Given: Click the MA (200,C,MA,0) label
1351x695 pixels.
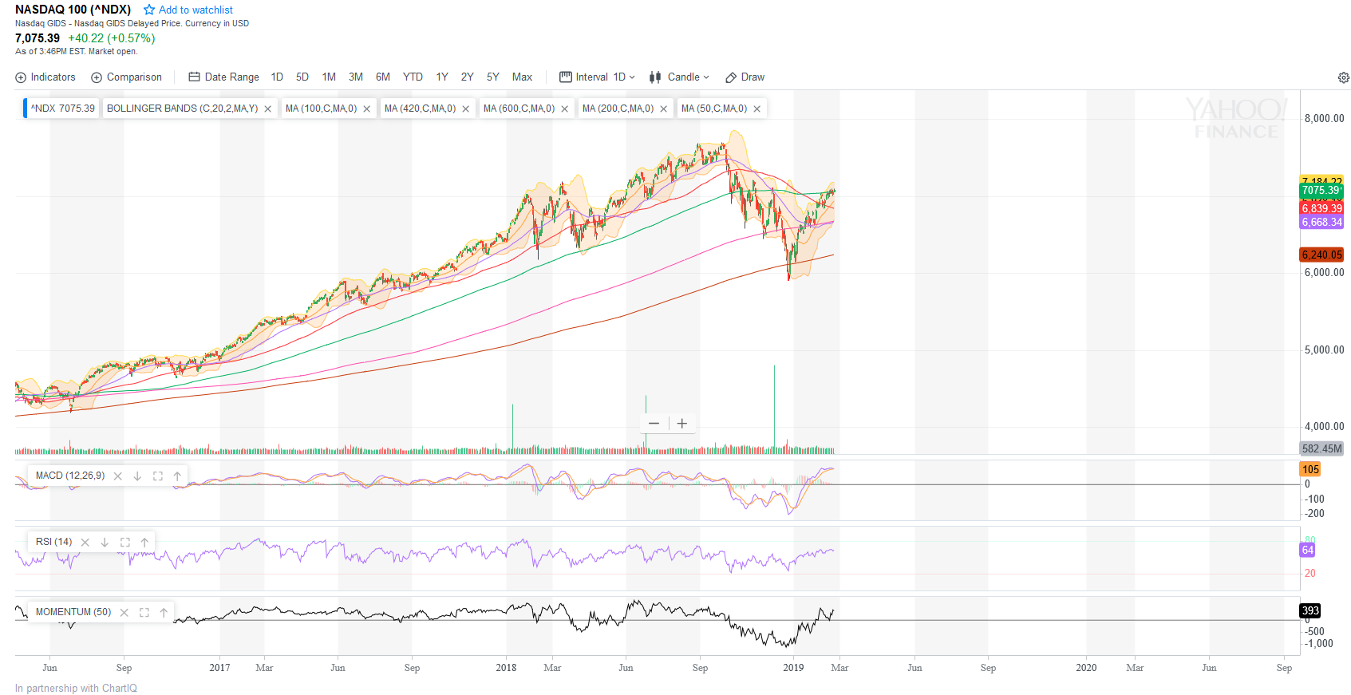Looking at the screenshot, I should tap(618, 109).
